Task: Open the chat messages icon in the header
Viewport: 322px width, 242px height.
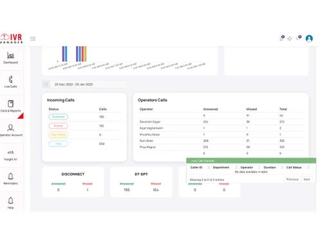Action: click(x=299, y=38)
